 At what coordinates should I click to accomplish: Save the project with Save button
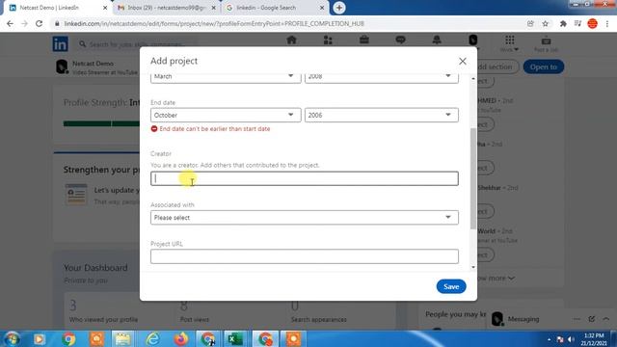451,286
